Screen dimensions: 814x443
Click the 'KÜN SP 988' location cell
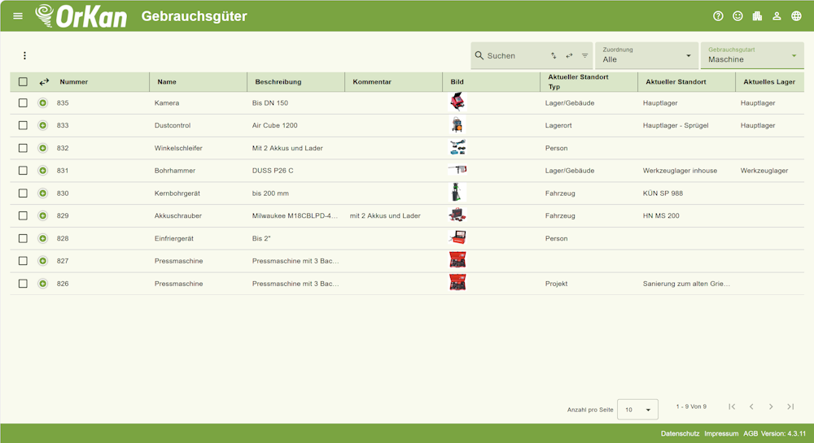663,193
